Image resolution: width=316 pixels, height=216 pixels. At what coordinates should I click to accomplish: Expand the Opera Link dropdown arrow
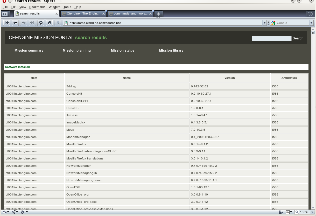point(8,212)
